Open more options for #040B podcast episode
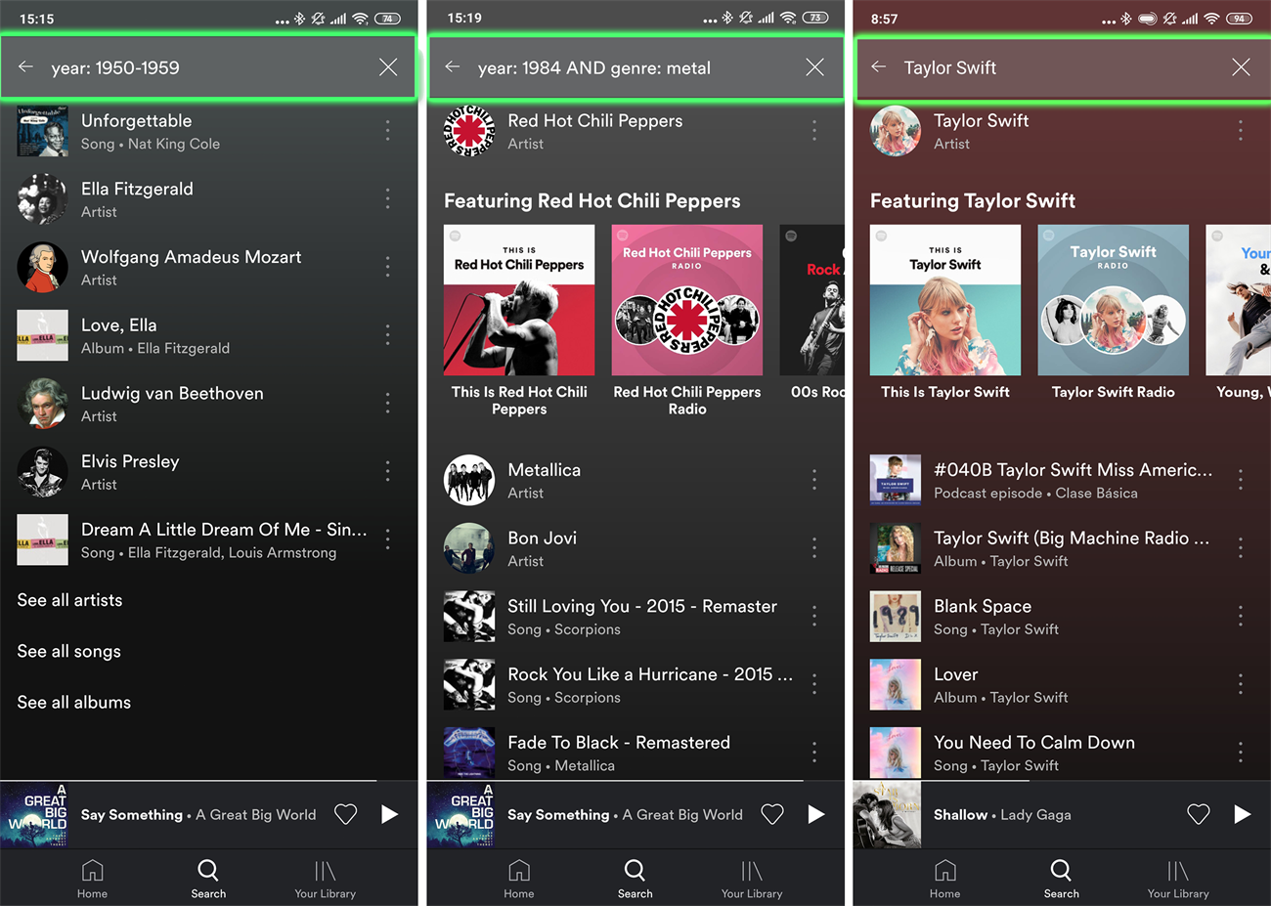Image resolution: width=1271 pixels, height=906 pixels. coord(1241,480)
